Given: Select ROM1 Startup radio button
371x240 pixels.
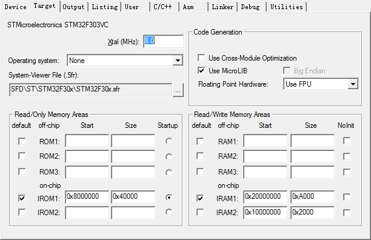Looking at the screenshot, I should 169,141.
